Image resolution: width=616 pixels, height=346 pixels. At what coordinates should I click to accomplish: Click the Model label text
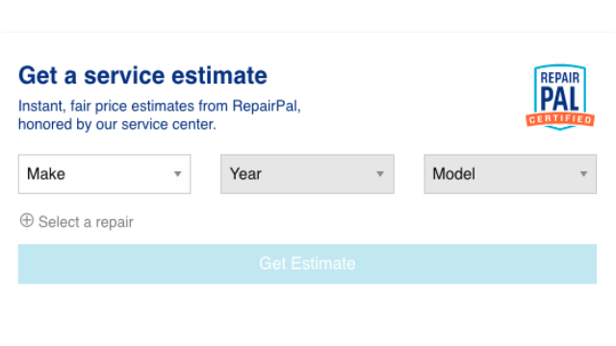453,174
